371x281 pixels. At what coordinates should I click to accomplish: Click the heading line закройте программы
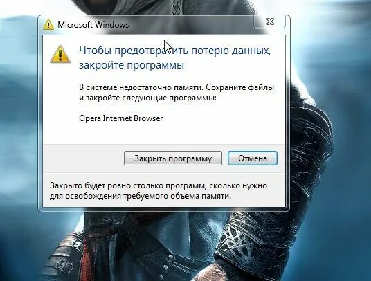132,65
